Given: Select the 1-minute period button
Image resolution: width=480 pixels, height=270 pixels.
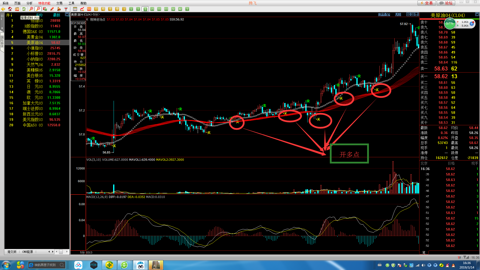Looking at the screenshot, I should pyautogui.click(x=131, y=9).
